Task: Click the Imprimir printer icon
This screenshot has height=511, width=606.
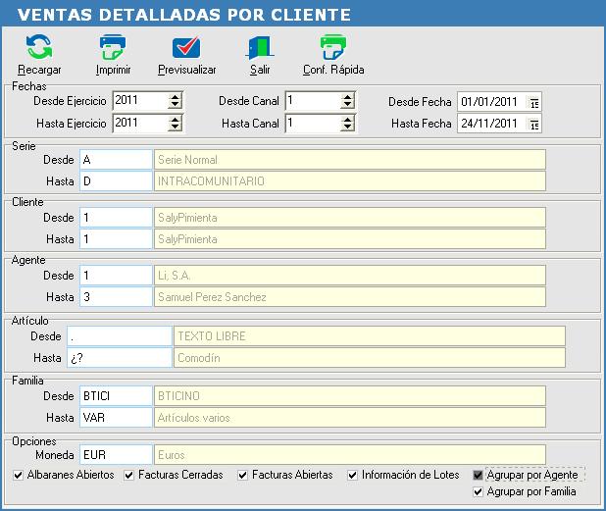Action: point(113,47)
